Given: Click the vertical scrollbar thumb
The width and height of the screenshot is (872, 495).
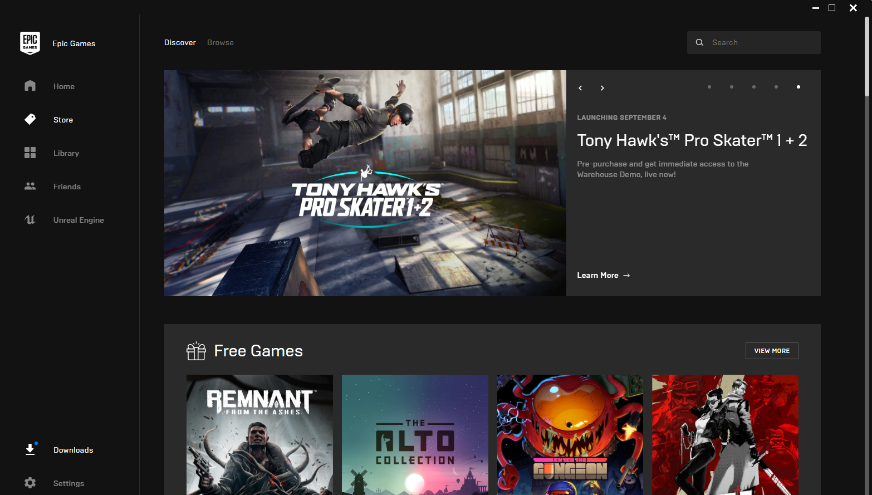Looking at the screenshot, I should 866,56.
